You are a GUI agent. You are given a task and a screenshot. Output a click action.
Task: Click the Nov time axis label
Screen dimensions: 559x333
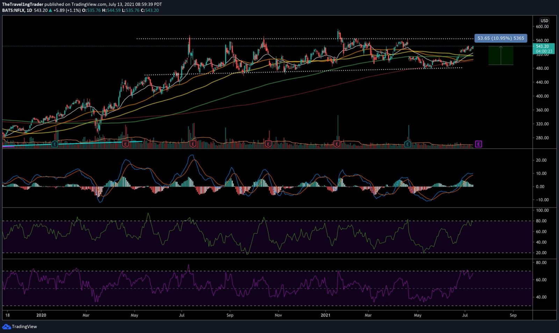click(x=278, y=315)
